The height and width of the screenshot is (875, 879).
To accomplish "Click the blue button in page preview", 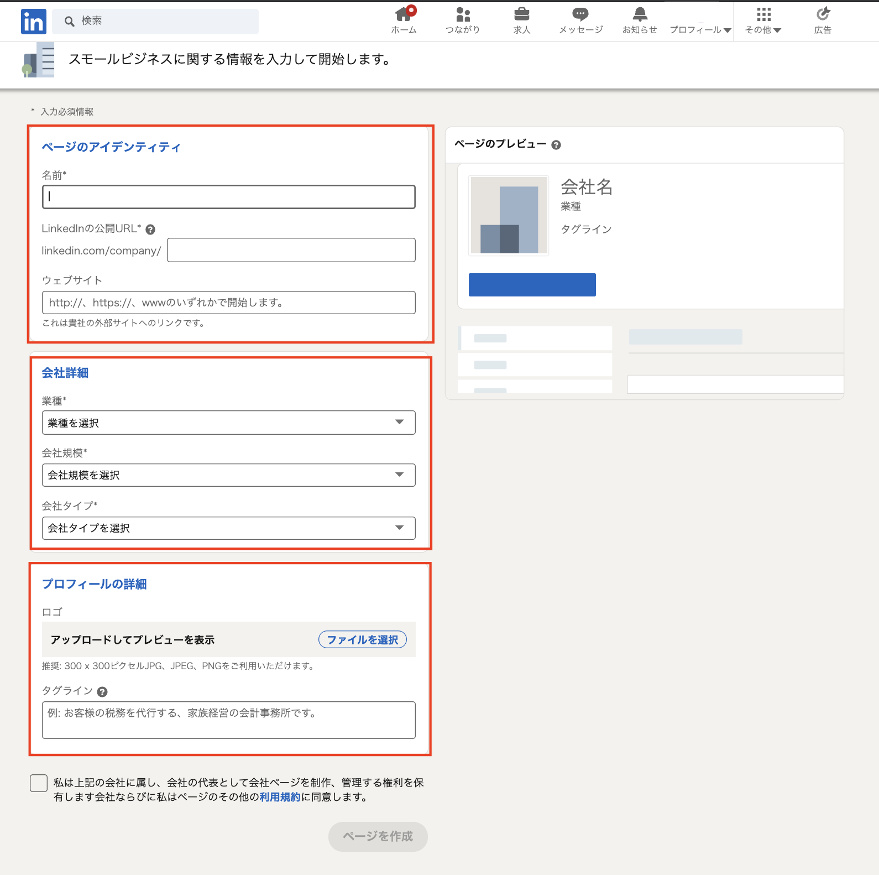I will pos(532,285).
